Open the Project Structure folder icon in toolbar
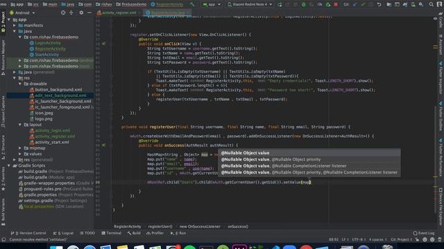Screen dimensions: 444x249 (388, 5)
